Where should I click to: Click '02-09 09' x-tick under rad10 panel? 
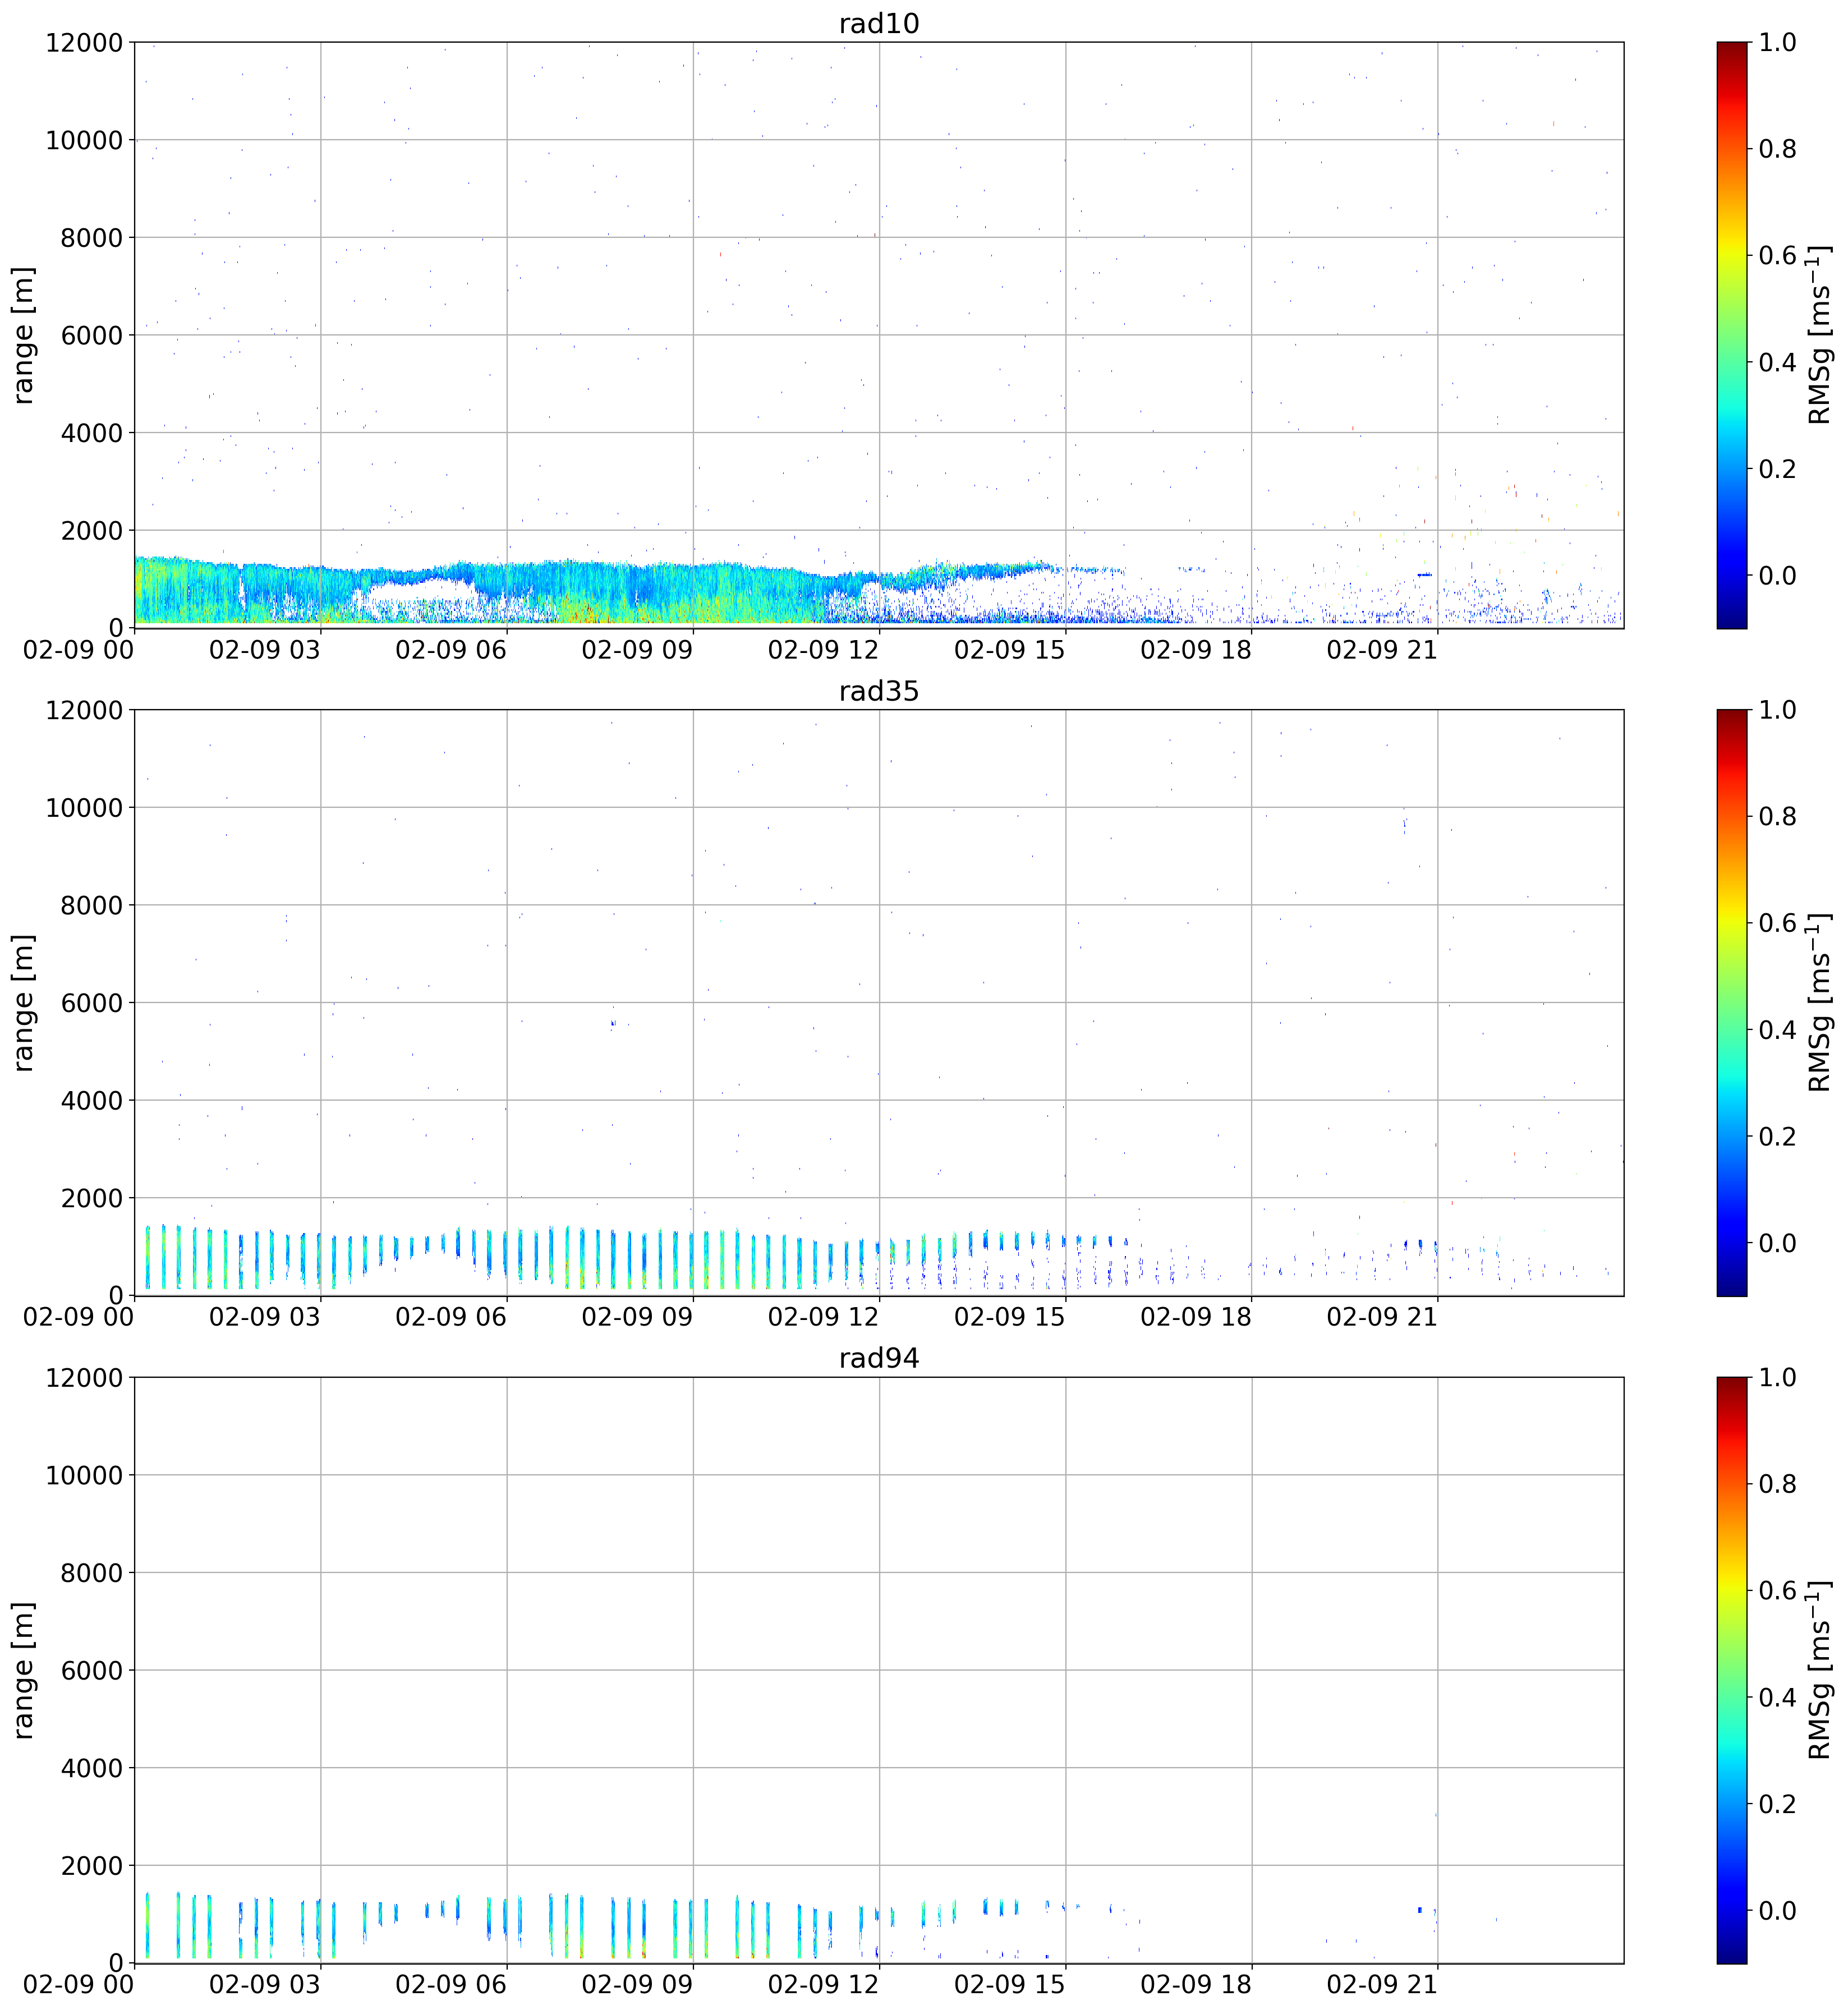coord(637,650)
